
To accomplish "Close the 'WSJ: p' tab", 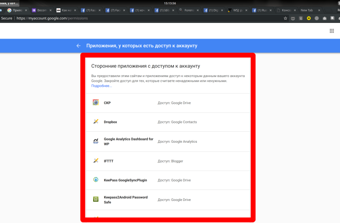I will 246,10.
